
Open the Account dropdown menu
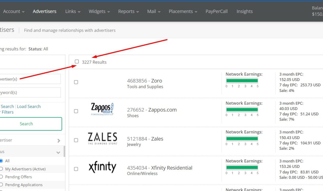[x=14, y=12]
